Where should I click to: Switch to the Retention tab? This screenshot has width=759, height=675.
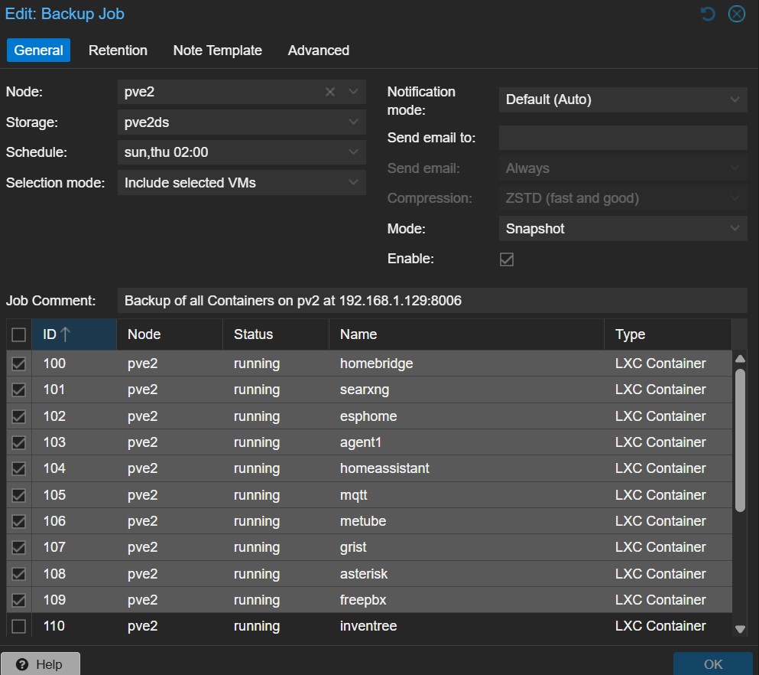click(x=118, y=51)
